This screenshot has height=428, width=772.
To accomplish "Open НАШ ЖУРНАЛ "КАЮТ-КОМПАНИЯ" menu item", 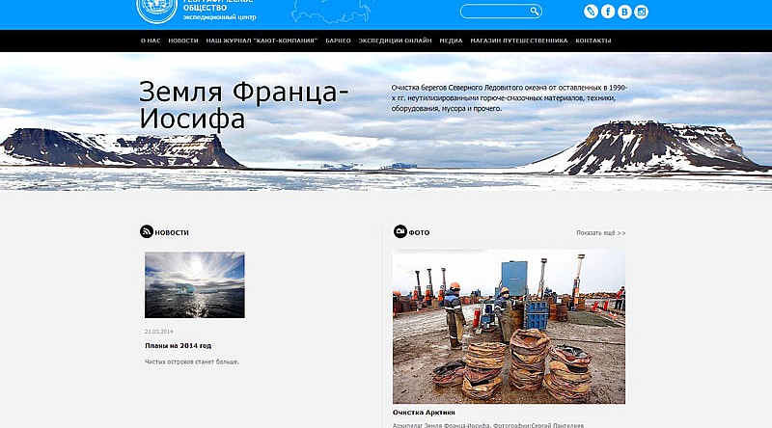I will pyautogui.click(x=262, y=40).
